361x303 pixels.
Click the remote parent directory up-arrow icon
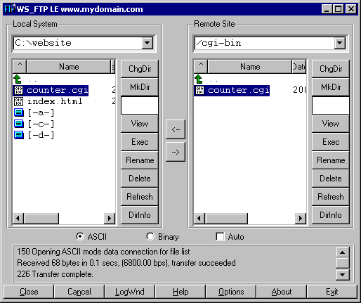[199, 79]
